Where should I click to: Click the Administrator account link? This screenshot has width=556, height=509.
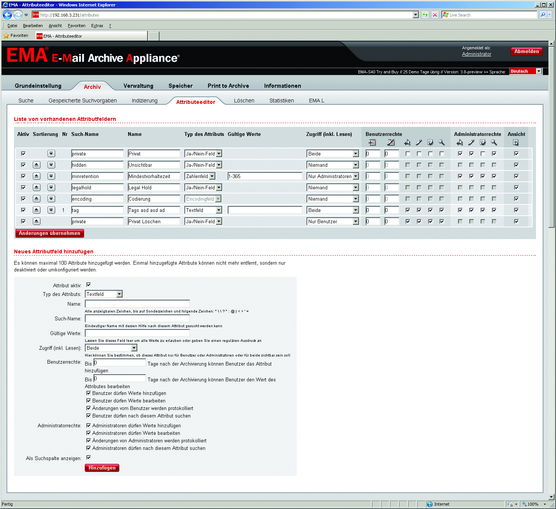click(476, 54)
